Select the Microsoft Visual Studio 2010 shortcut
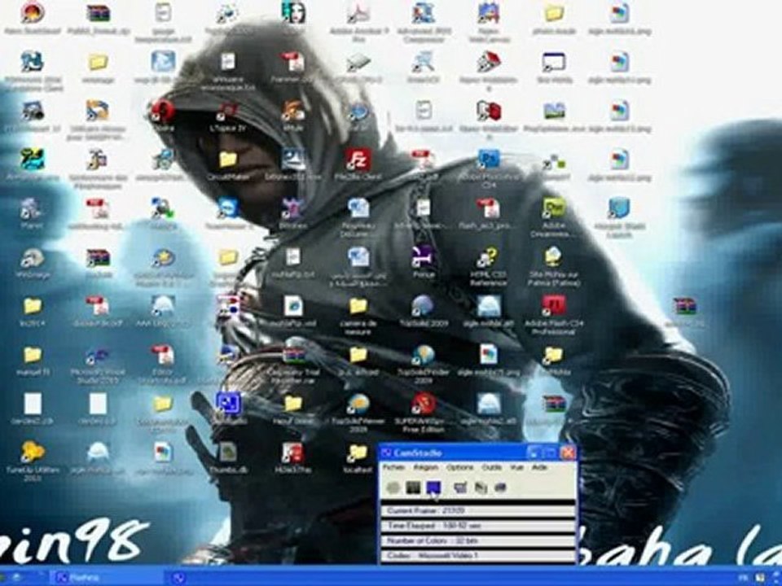Viewport: 782px width, 586px height. [97, 364]
